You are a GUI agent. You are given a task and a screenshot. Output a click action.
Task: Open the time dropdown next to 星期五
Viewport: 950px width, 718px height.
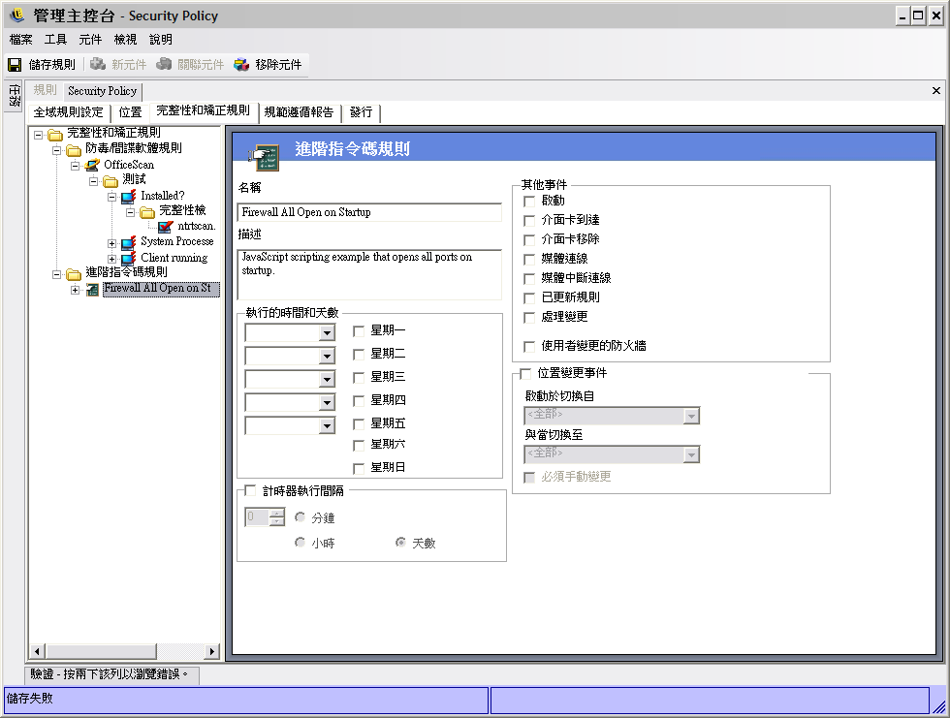327,426
